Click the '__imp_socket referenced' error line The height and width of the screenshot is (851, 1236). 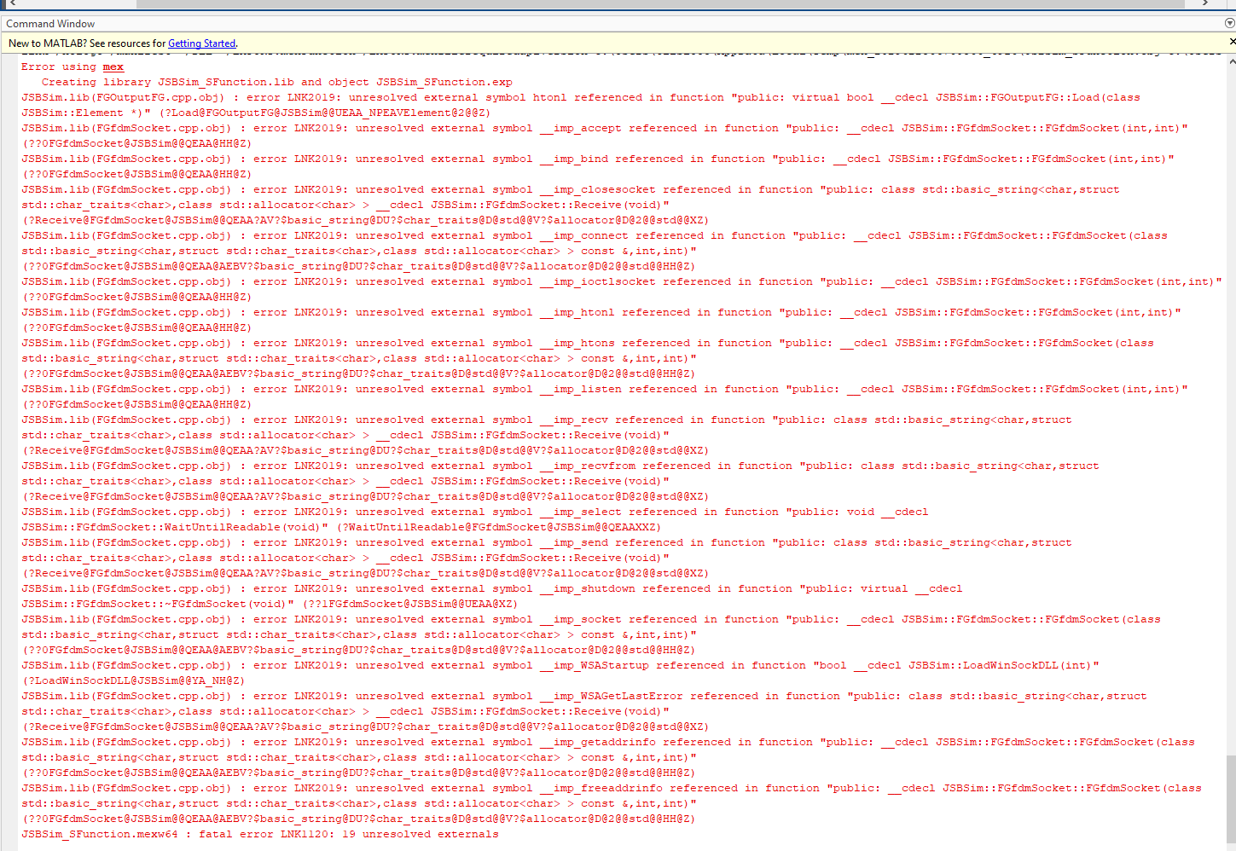[x=591, y=619]
